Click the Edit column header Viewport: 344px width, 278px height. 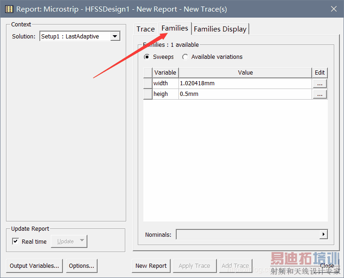point(319,73)
